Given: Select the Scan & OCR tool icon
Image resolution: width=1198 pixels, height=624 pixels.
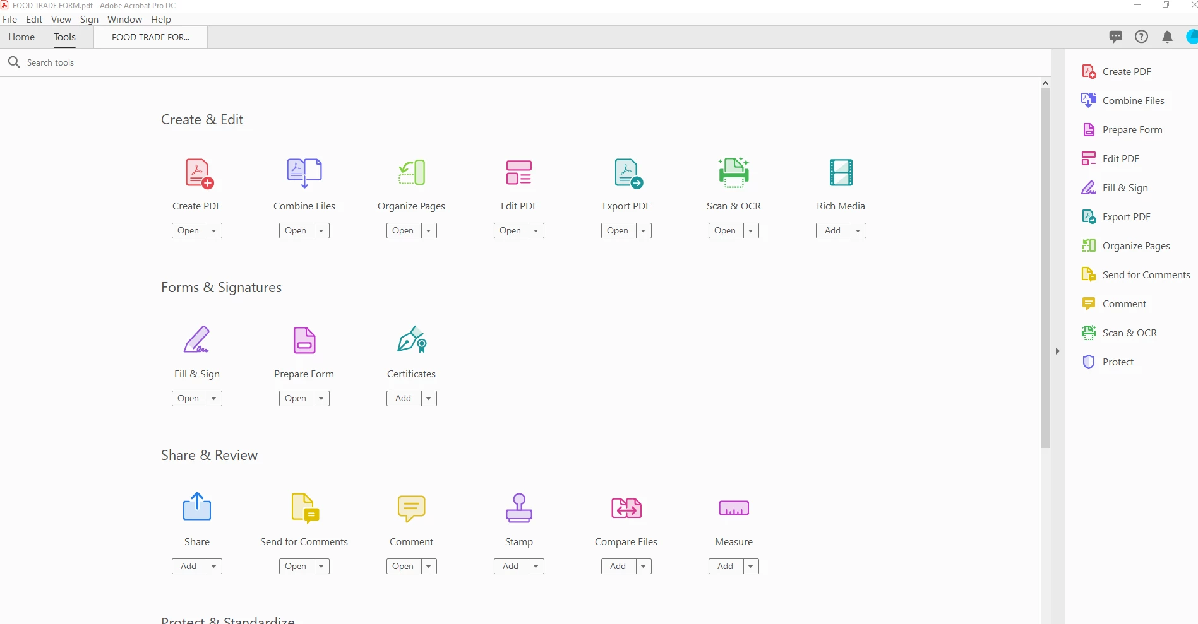Looking at the screenshot, I should tap(734, 172).
